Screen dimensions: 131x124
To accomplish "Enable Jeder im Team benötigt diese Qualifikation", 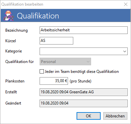I will coord(42,72).
